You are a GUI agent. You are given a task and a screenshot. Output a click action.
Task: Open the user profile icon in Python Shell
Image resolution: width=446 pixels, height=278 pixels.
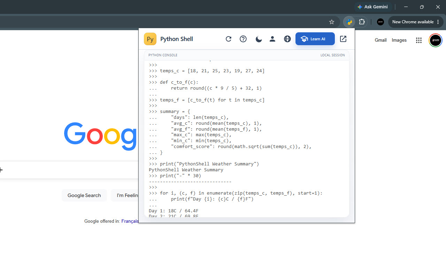click(x=272, y=39)
